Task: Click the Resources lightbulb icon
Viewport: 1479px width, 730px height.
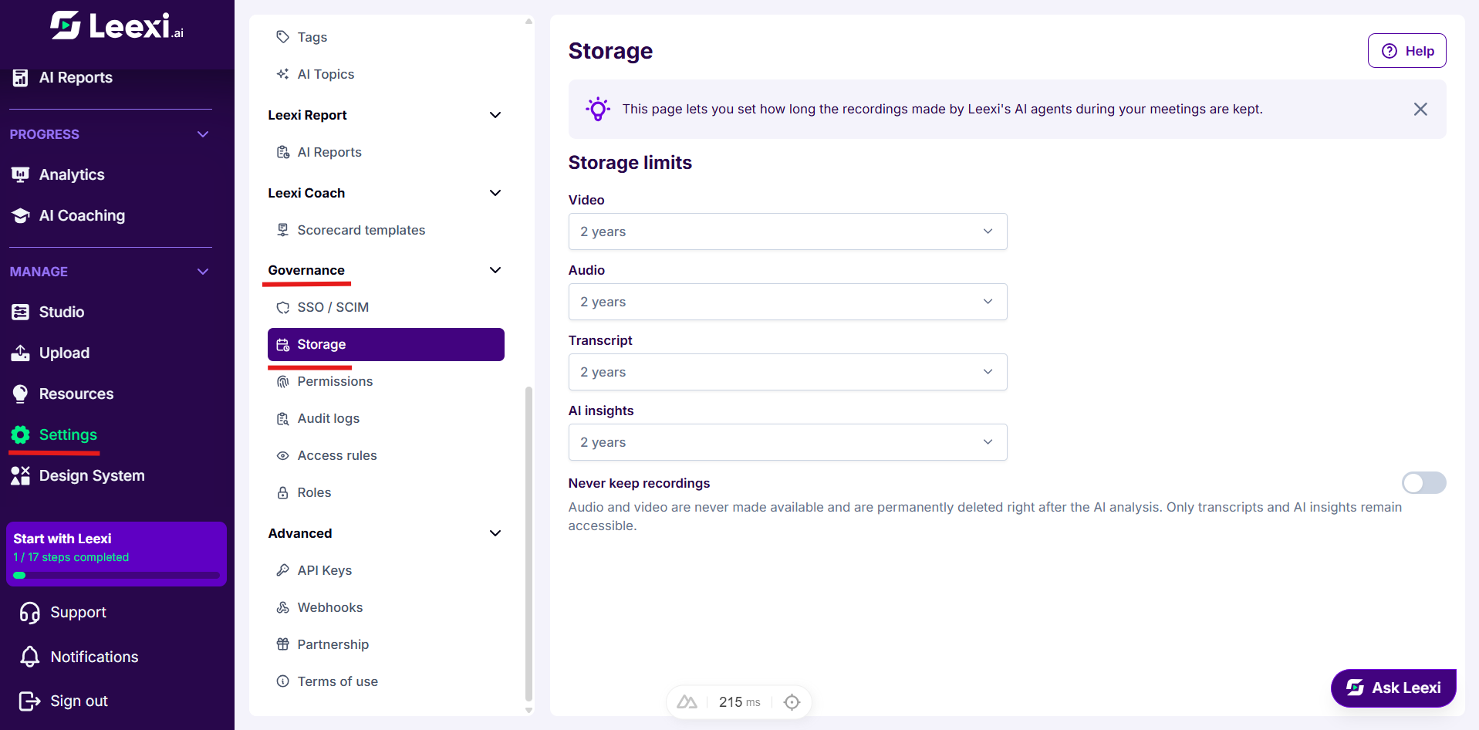Action: pos(21,394)
